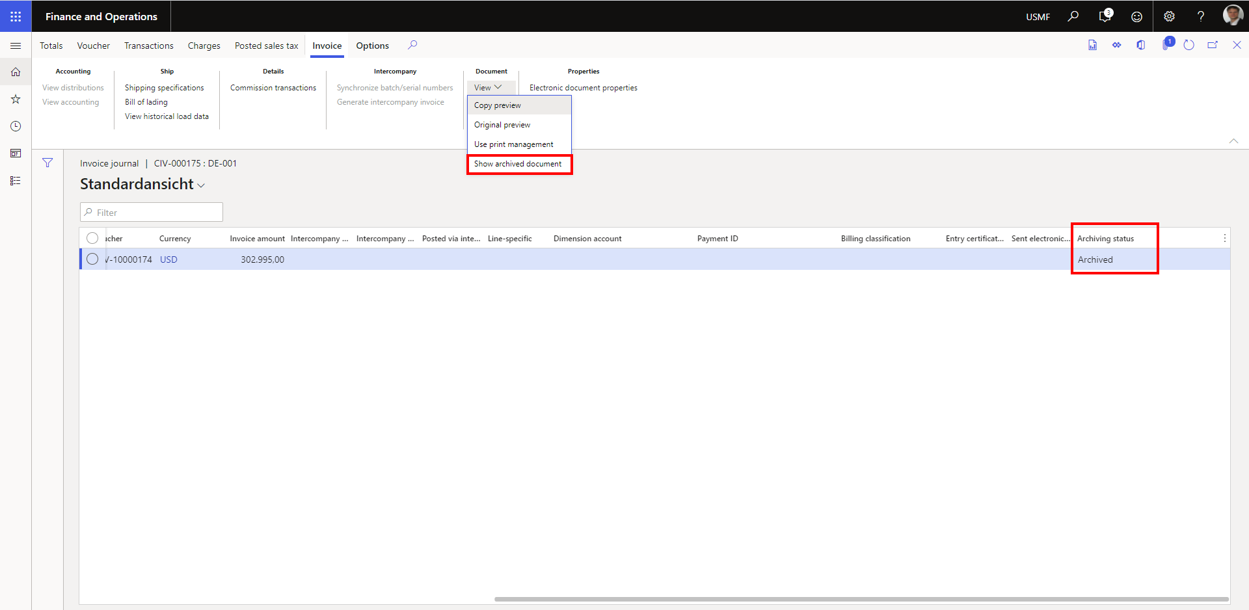Screen dimensions: 1249x610
Task: Open the Totals tab
Action: pos(51,46)
